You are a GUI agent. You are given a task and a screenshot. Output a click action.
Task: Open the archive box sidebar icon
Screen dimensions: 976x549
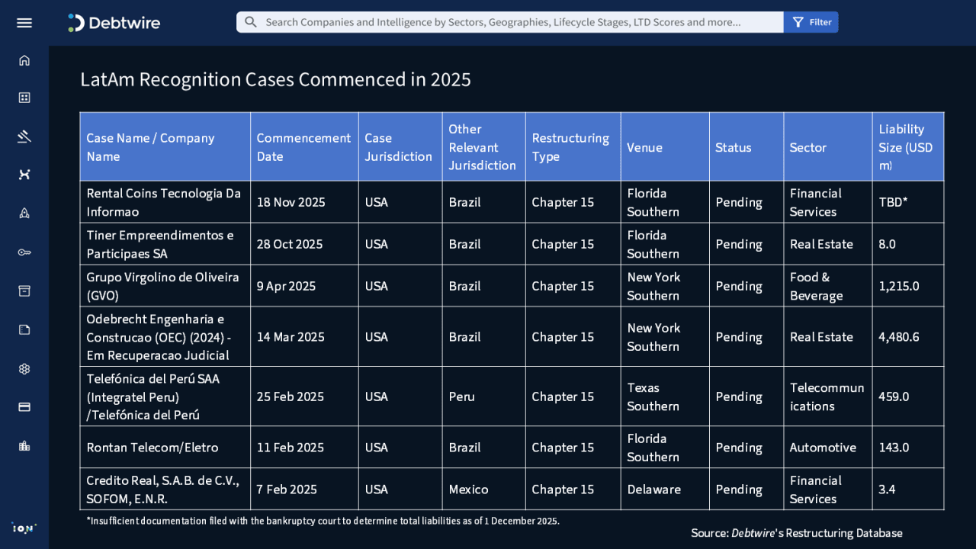tap(24, 291)
